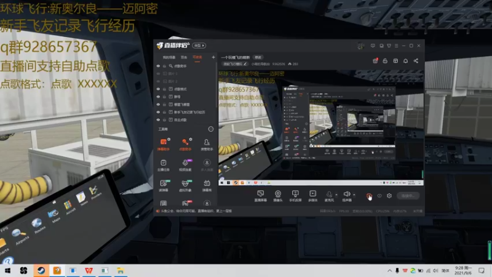Open the message icon in the title bar

(373, 46)
